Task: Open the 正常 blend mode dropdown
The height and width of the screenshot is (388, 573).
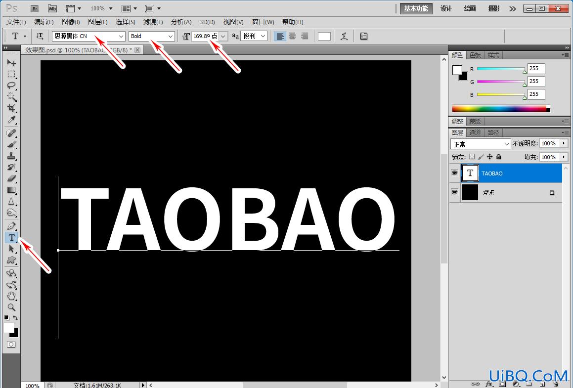Action: [x=481, y=144]
